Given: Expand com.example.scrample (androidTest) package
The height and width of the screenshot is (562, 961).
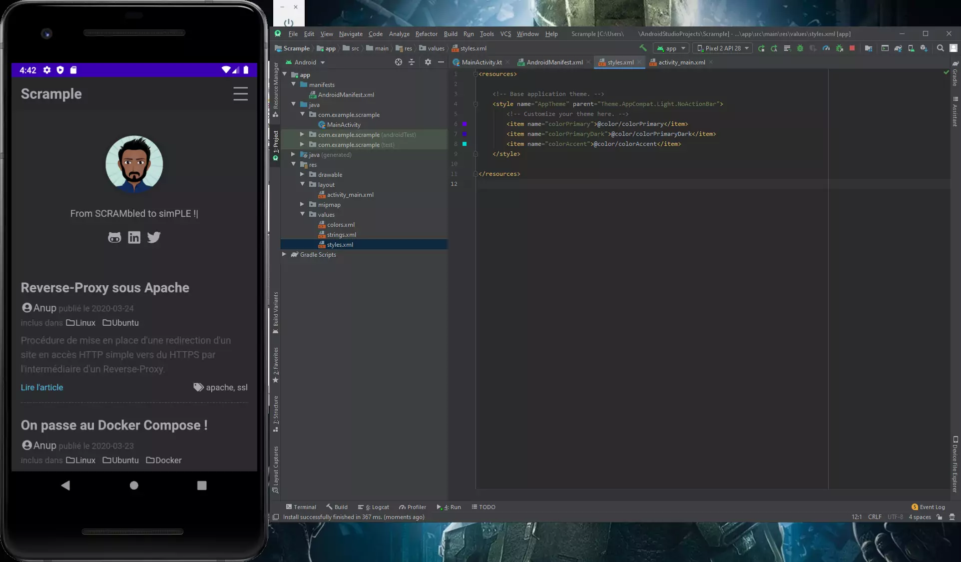Looking at the screenshot, I should pos(302,134).
